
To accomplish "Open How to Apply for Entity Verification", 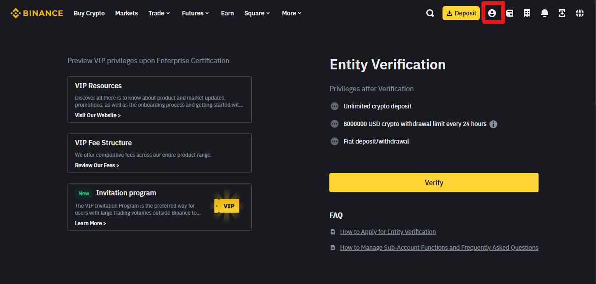I will tap(388, 232).
